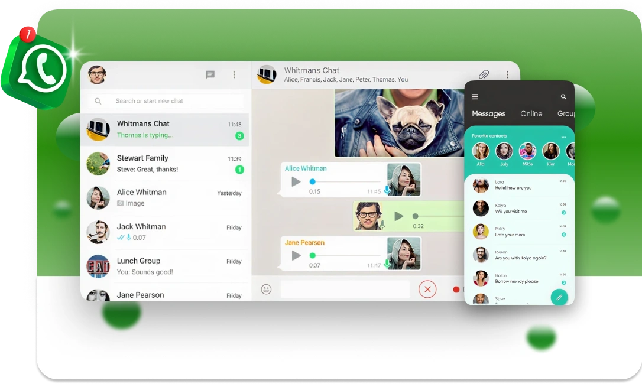Click the sender photo on Jane Pearson's voice message
Screen dimensions: 642x387
(404, 253)
